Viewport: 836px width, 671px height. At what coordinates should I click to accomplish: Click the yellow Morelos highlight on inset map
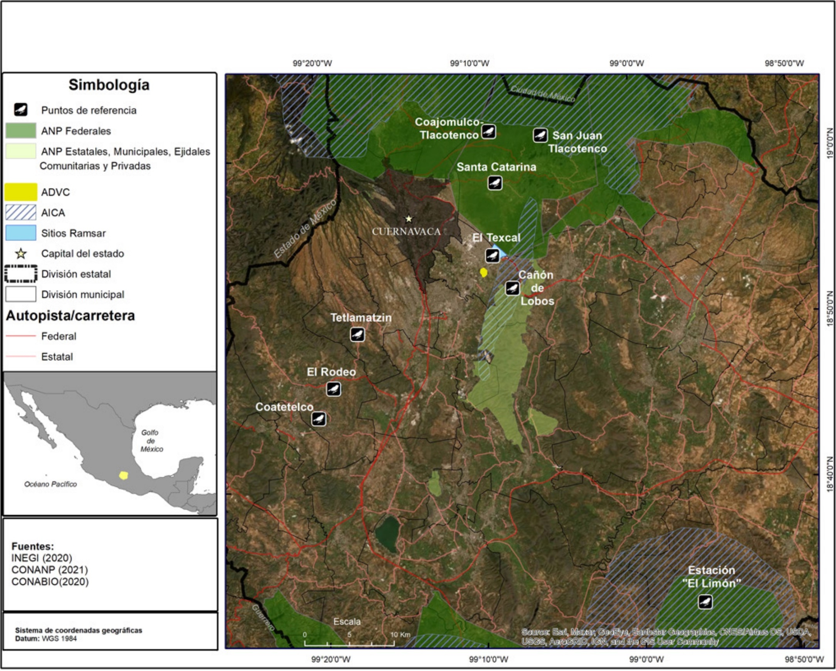coord(123,476)
